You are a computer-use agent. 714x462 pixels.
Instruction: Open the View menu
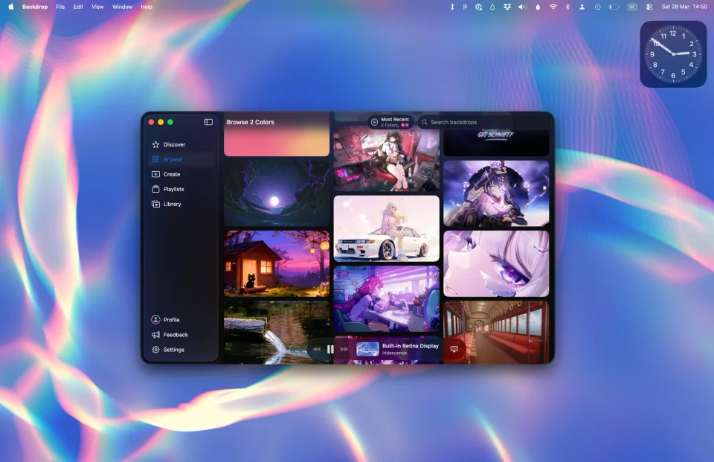(x=97, y=7)
